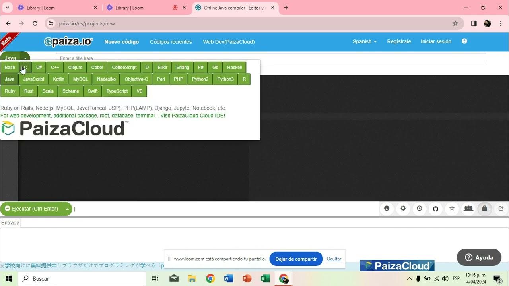Open the tab search dropdown arrow
This screenshot has width=509, height=286.
click(7, 8)
